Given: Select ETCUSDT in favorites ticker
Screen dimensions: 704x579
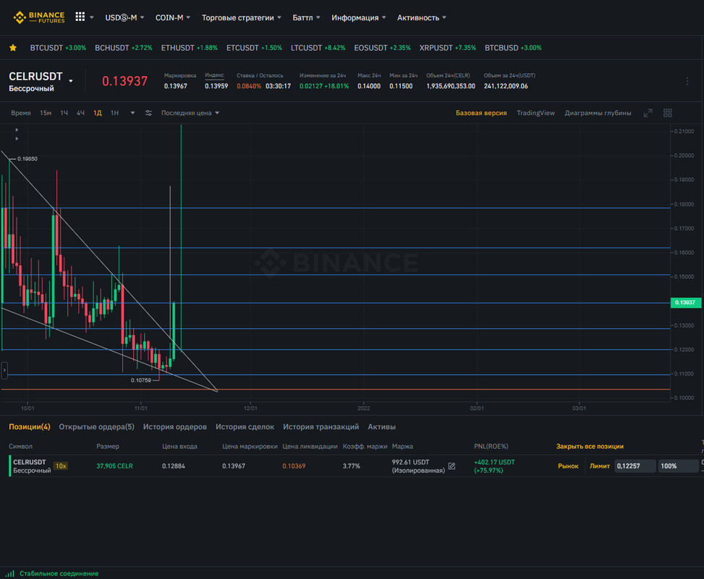Looking at the screenshot, I should [x=254, y=48].
